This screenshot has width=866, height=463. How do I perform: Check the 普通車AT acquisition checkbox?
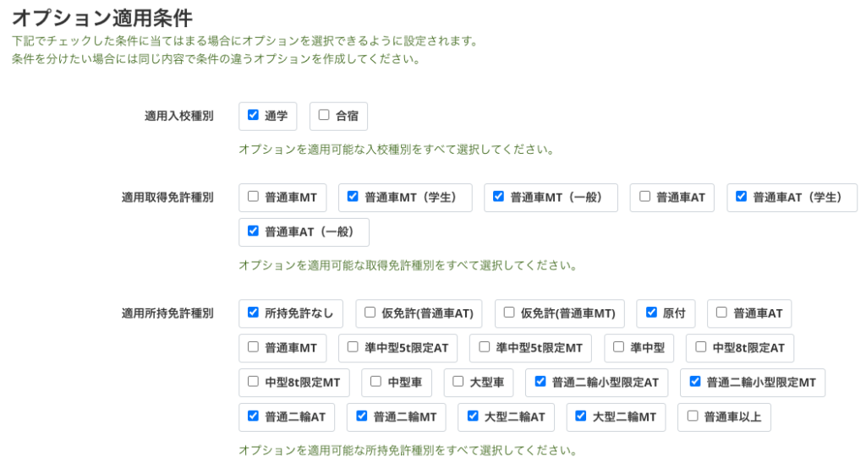[x=644, y=197]
